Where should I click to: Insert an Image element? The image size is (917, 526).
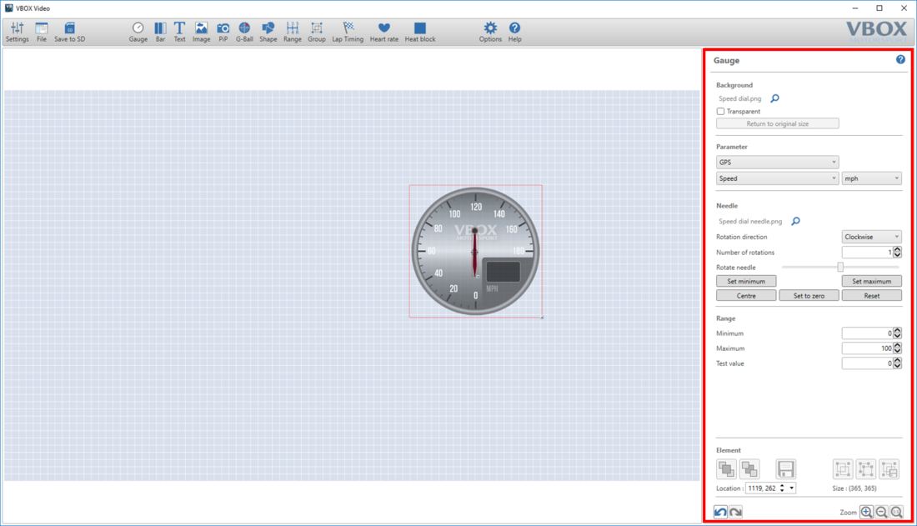click(201, 32)
